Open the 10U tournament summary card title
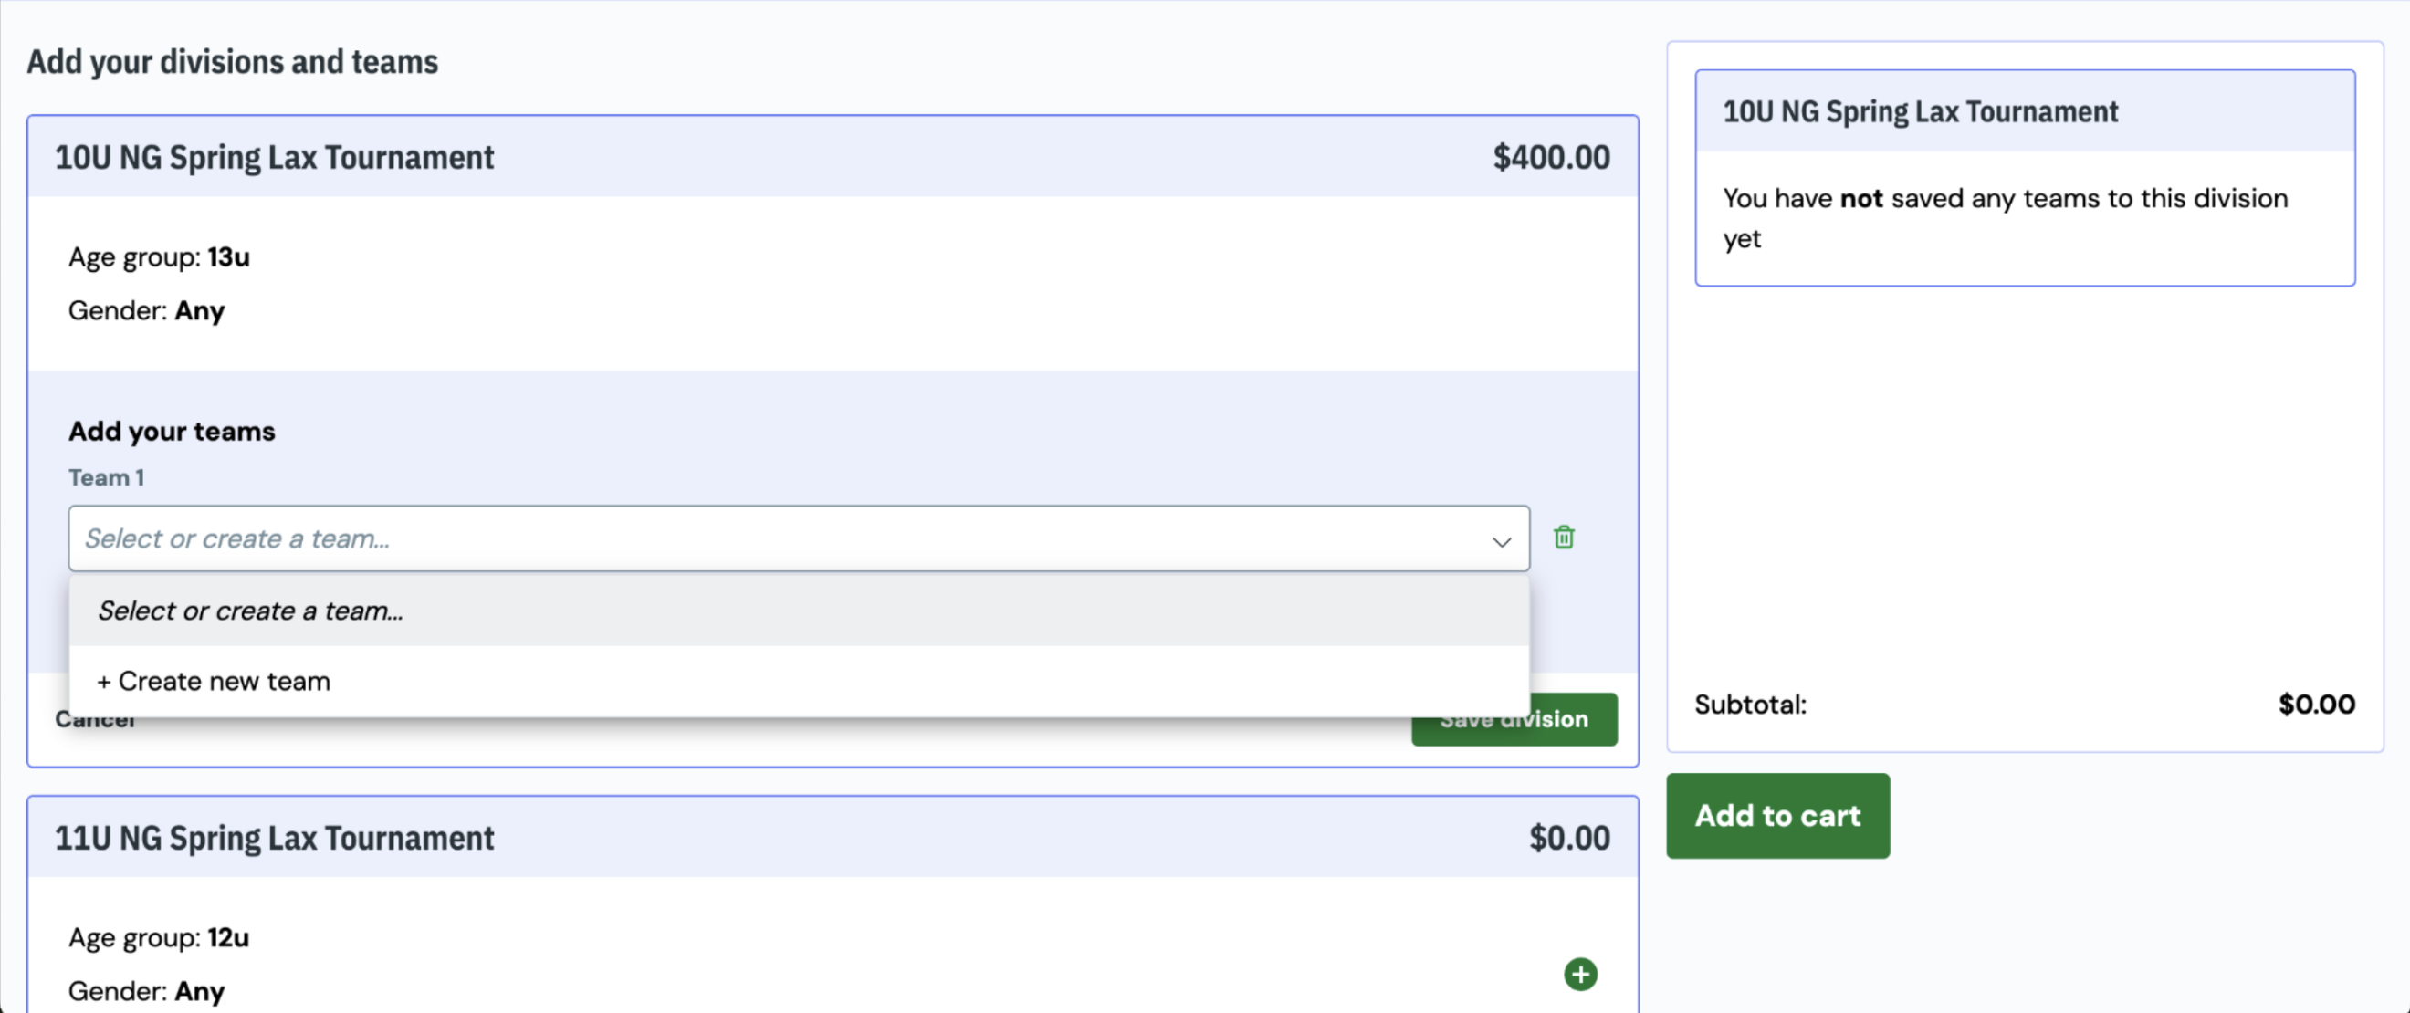 click(1920, 111)
